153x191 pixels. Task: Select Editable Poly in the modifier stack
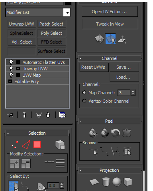tap(27, 82)
